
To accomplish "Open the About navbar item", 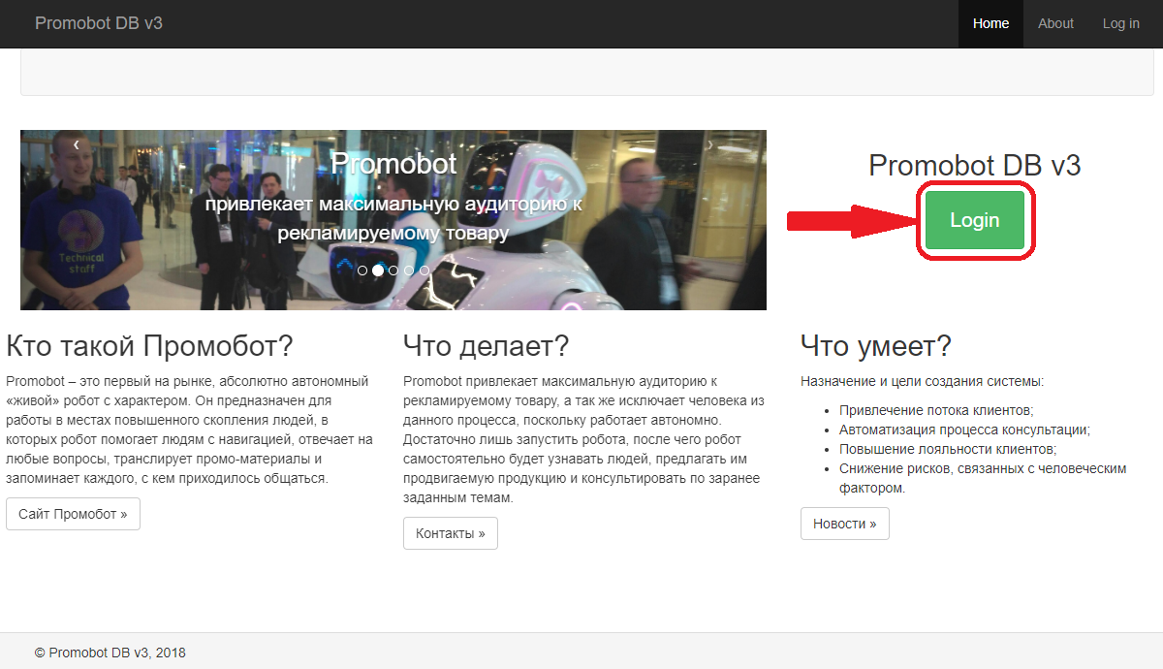I will [x=1055, y=23].
